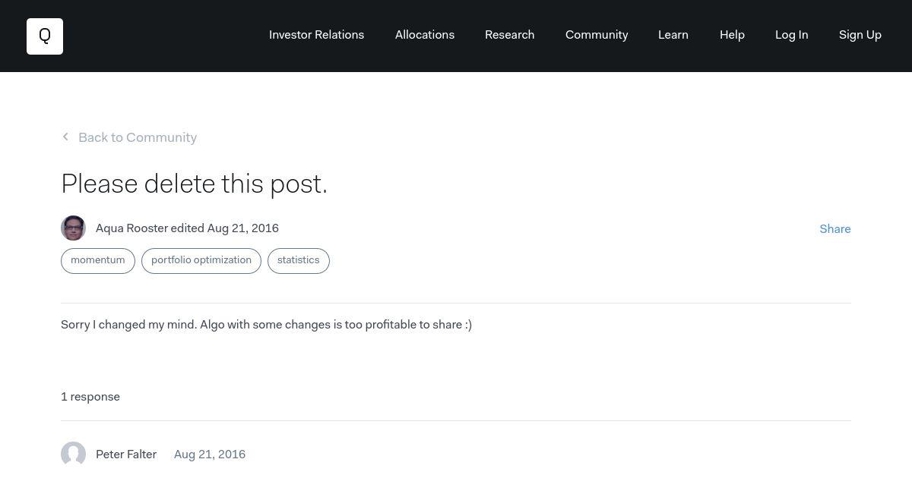Click the back chevron arrow icon
Screen dimensions: 912x478
click(x=65, y=137)
